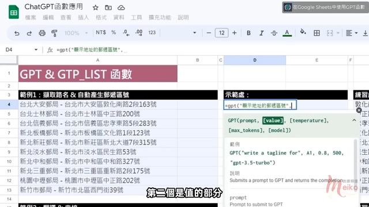369x207 pixels.
Task: Select cell with 台北士林郵局 address
Action: click(97, 114)
